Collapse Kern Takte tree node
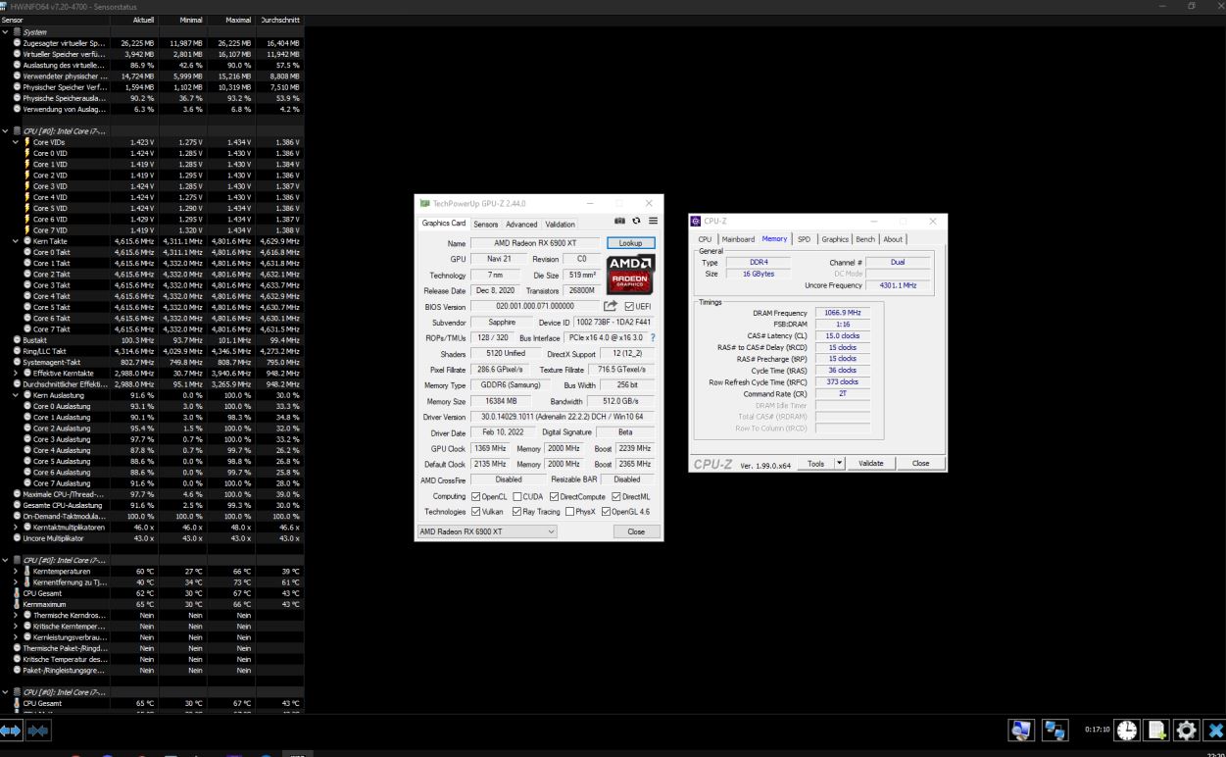The image size is (1226, 757). pyautogui.click(x=17, y=240)
